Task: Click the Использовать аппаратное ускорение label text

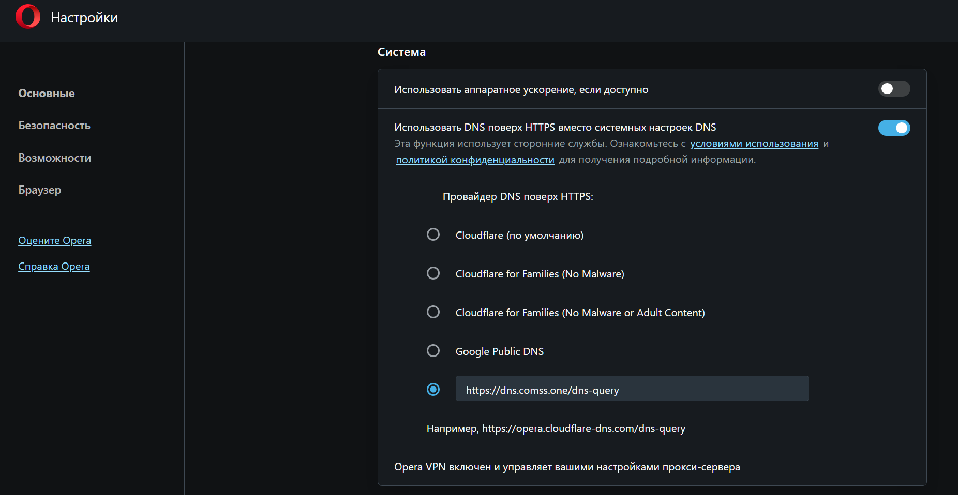Action: [x=521, y=89]
